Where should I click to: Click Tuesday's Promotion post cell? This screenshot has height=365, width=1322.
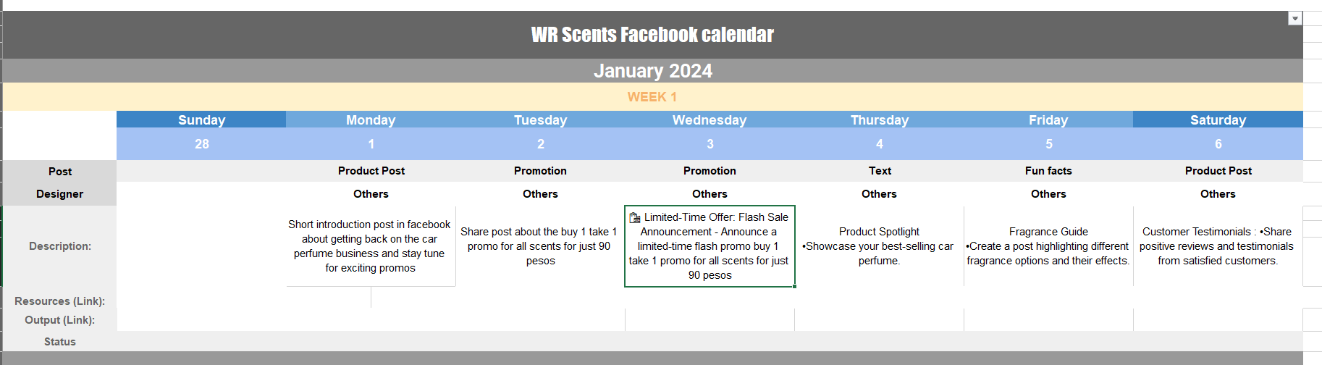point(540,171)
